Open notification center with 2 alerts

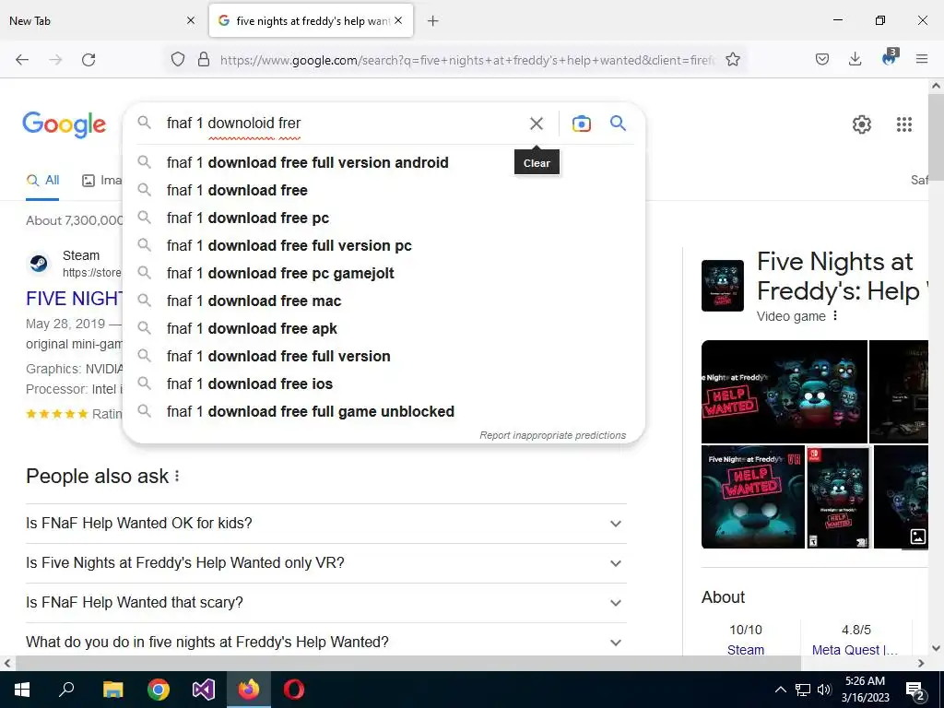[915, 691]
